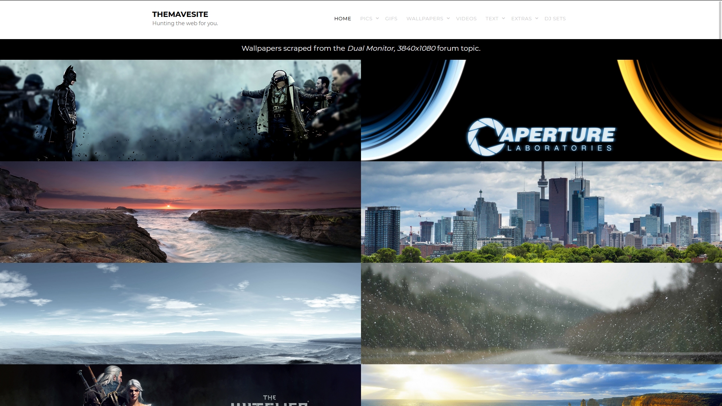722x406 pixels.
Task: Open the DJ SETS menu item
Action: click(555, 18)
